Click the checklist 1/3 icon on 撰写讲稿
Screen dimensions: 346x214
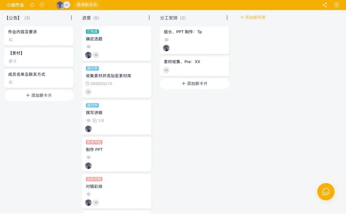(95, 121)
